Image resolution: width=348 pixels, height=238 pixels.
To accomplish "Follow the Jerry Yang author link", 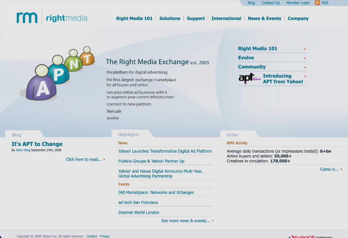I will tap(23, 150).
